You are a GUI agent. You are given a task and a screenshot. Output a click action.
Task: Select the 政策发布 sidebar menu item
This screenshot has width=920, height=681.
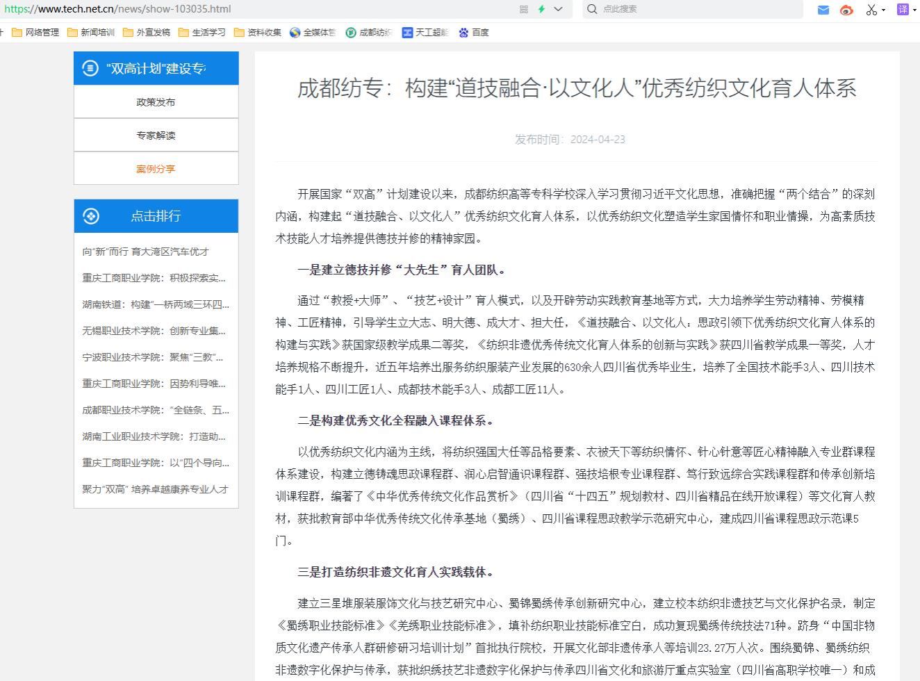coord(156,102)
